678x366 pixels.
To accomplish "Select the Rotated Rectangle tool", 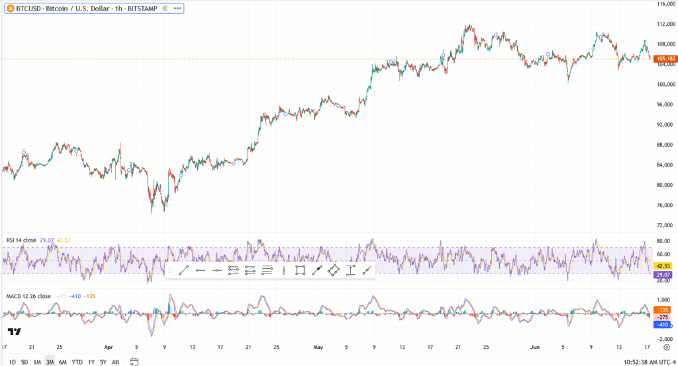I will pyautogui.click(x=333, y=270).
